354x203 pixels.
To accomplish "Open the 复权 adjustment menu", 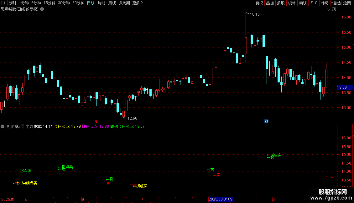I will [x=259, y=3].
